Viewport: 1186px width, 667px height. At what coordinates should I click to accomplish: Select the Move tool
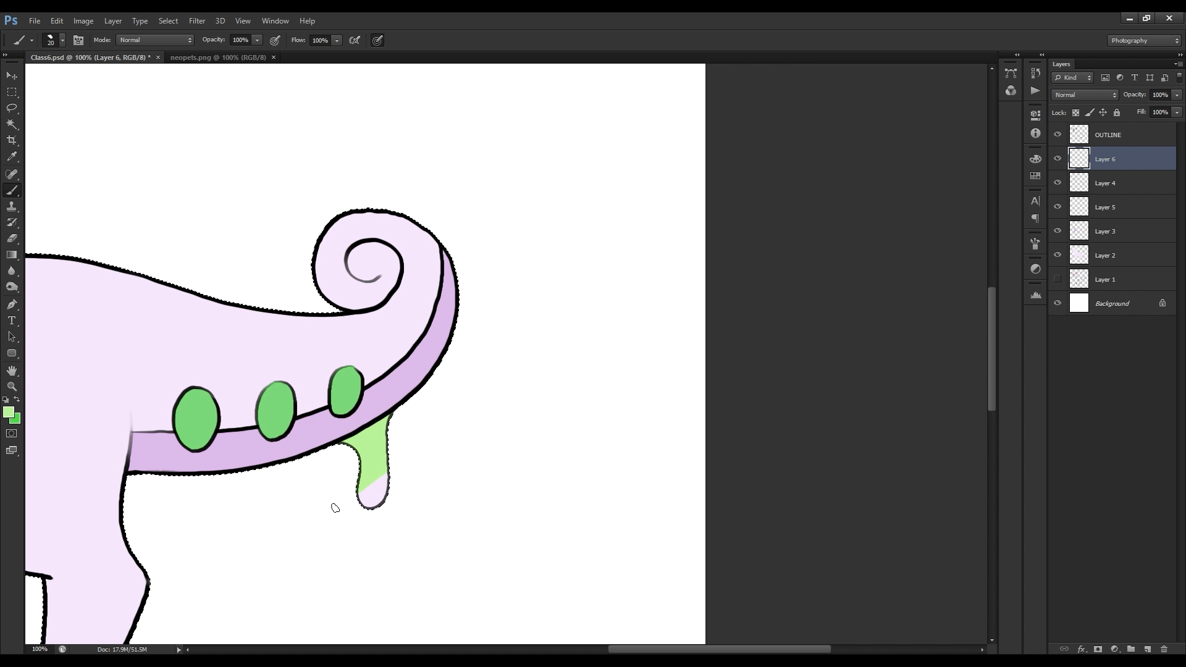point(12,75)
